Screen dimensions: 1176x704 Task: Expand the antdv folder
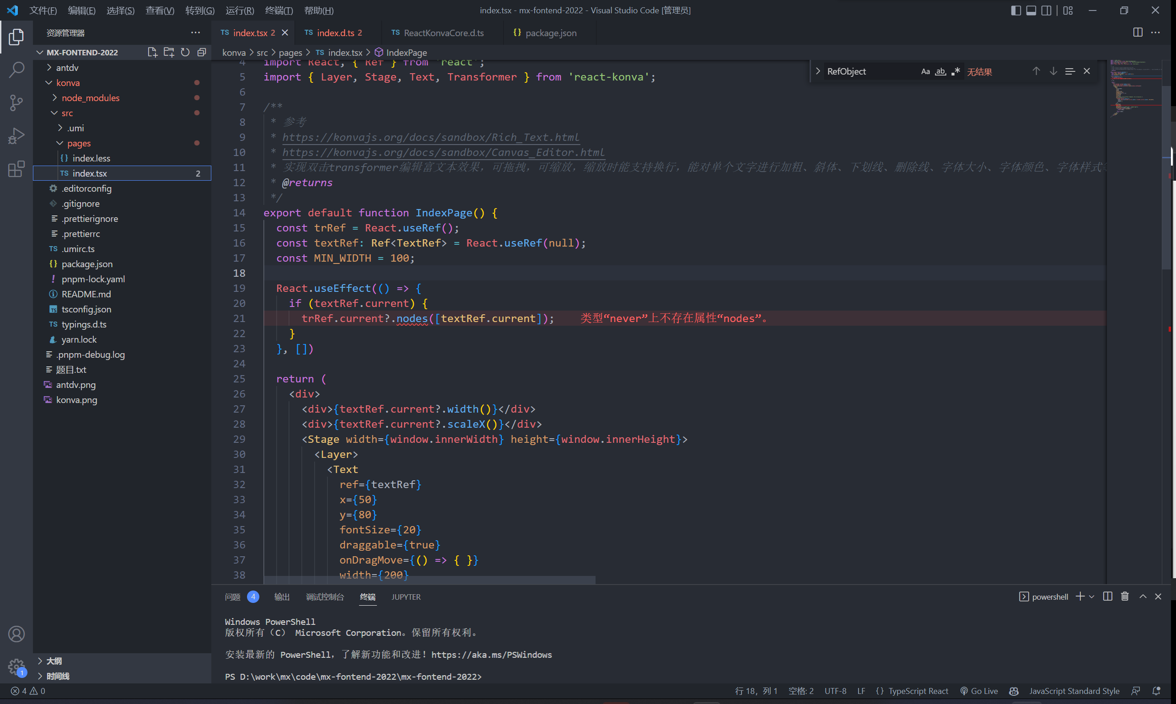[49, 67]
